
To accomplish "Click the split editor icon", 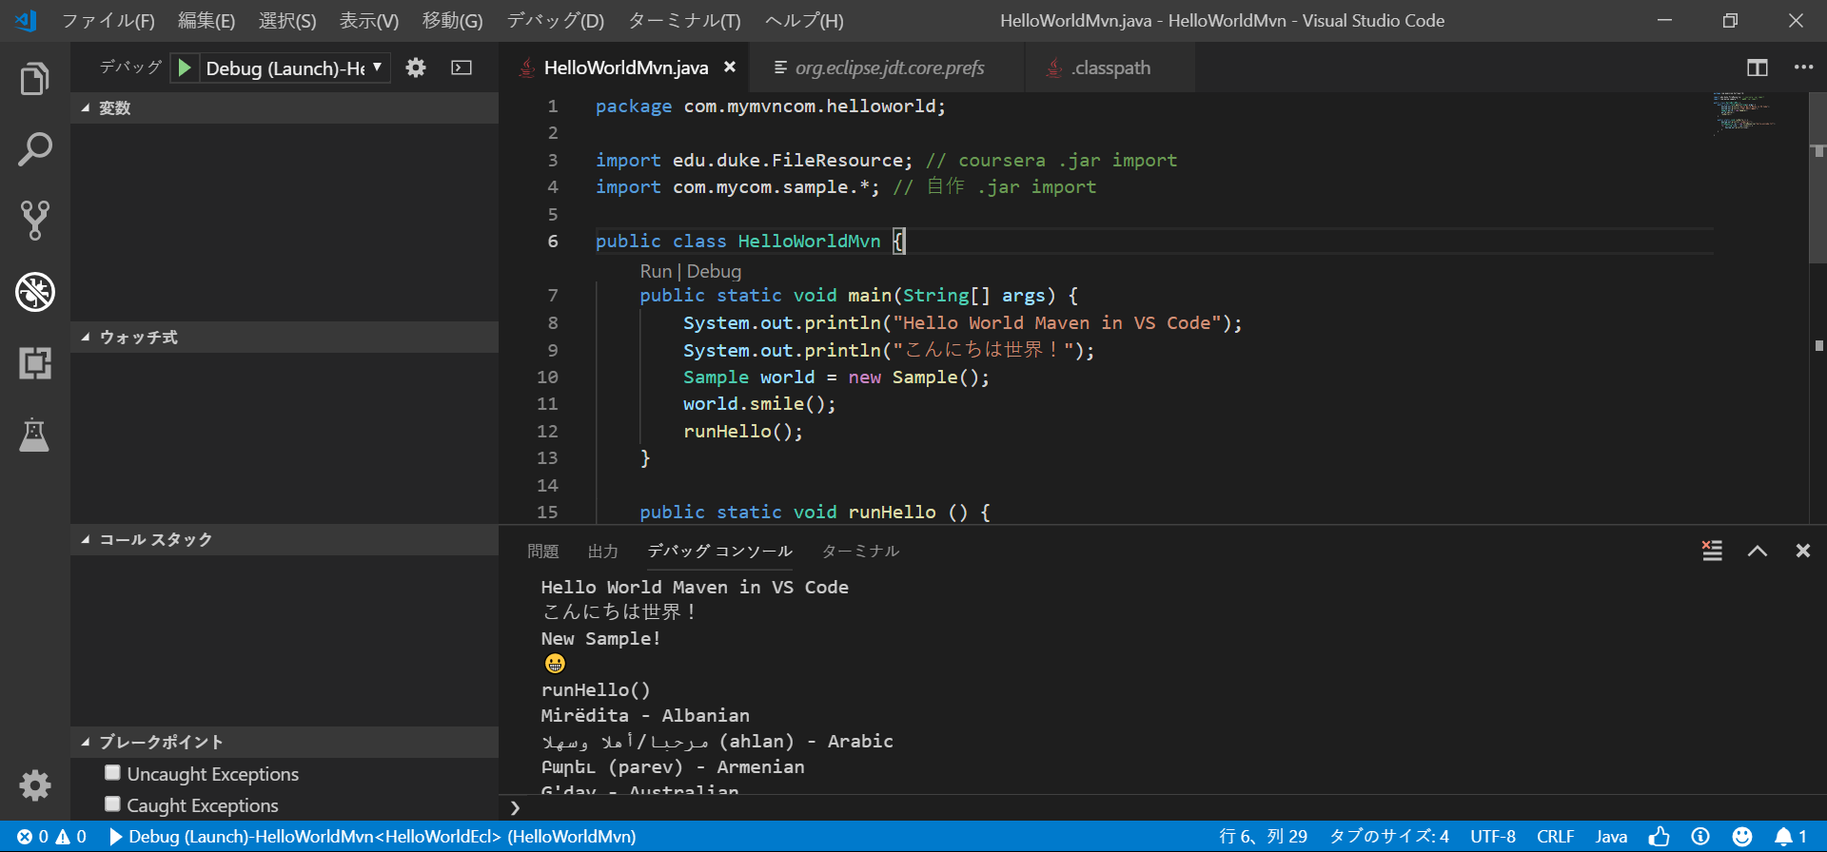I will 1758,68.
